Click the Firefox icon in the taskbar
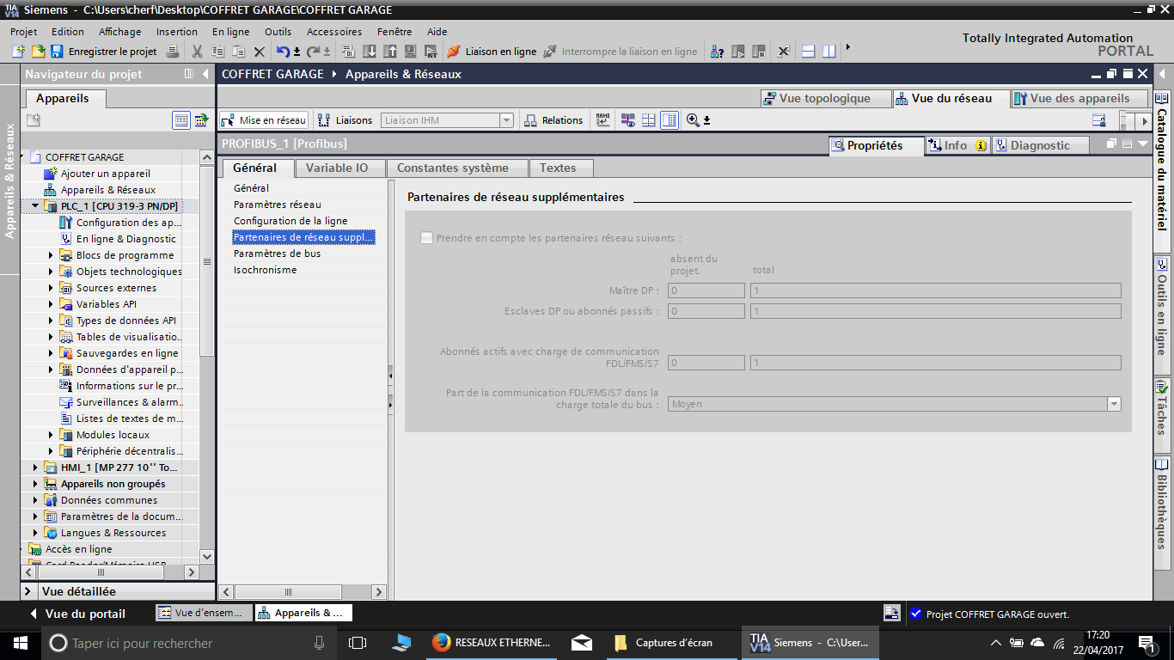 (x=442, y=643)
